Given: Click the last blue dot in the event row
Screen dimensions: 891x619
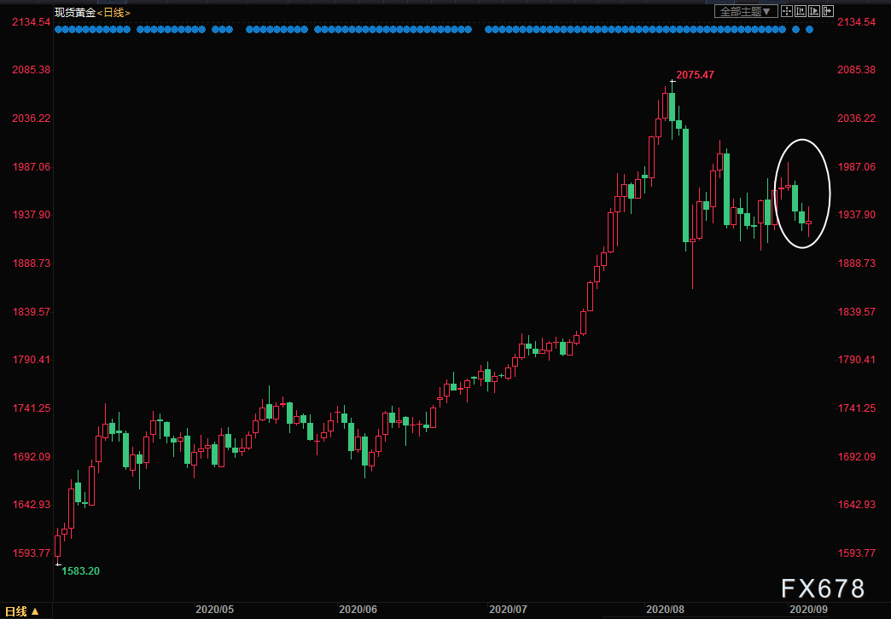Looking at the screenshot, I should pos(810,30).
